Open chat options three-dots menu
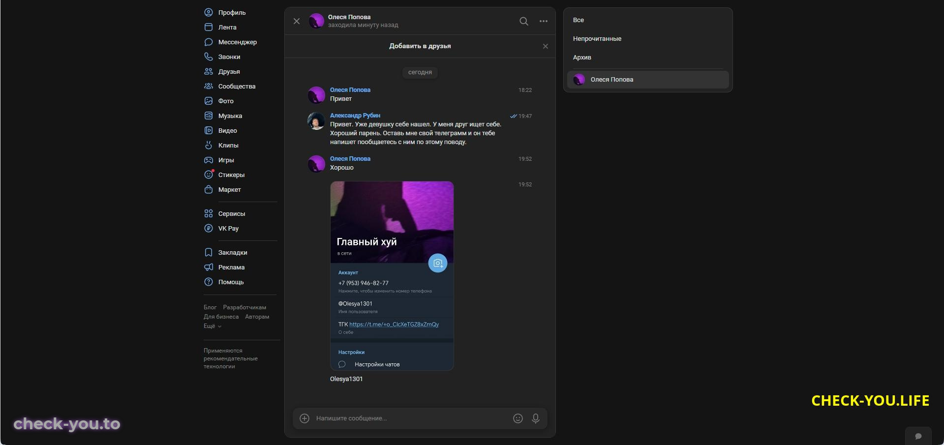944x445 pixels. pos(544,21)
